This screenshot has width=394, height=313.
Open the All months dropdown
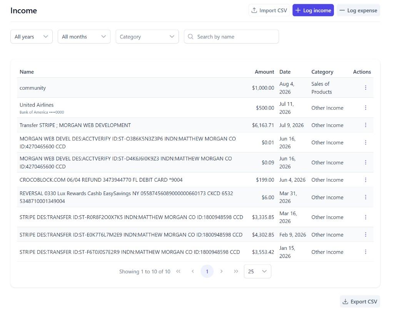click(x=84, y=37)
